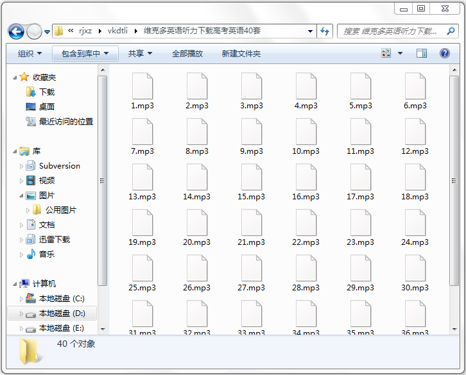Click the file list vertical scrollbar thumb
The width and height of the screenshot is (466, 375).
(x=454, y=181)
